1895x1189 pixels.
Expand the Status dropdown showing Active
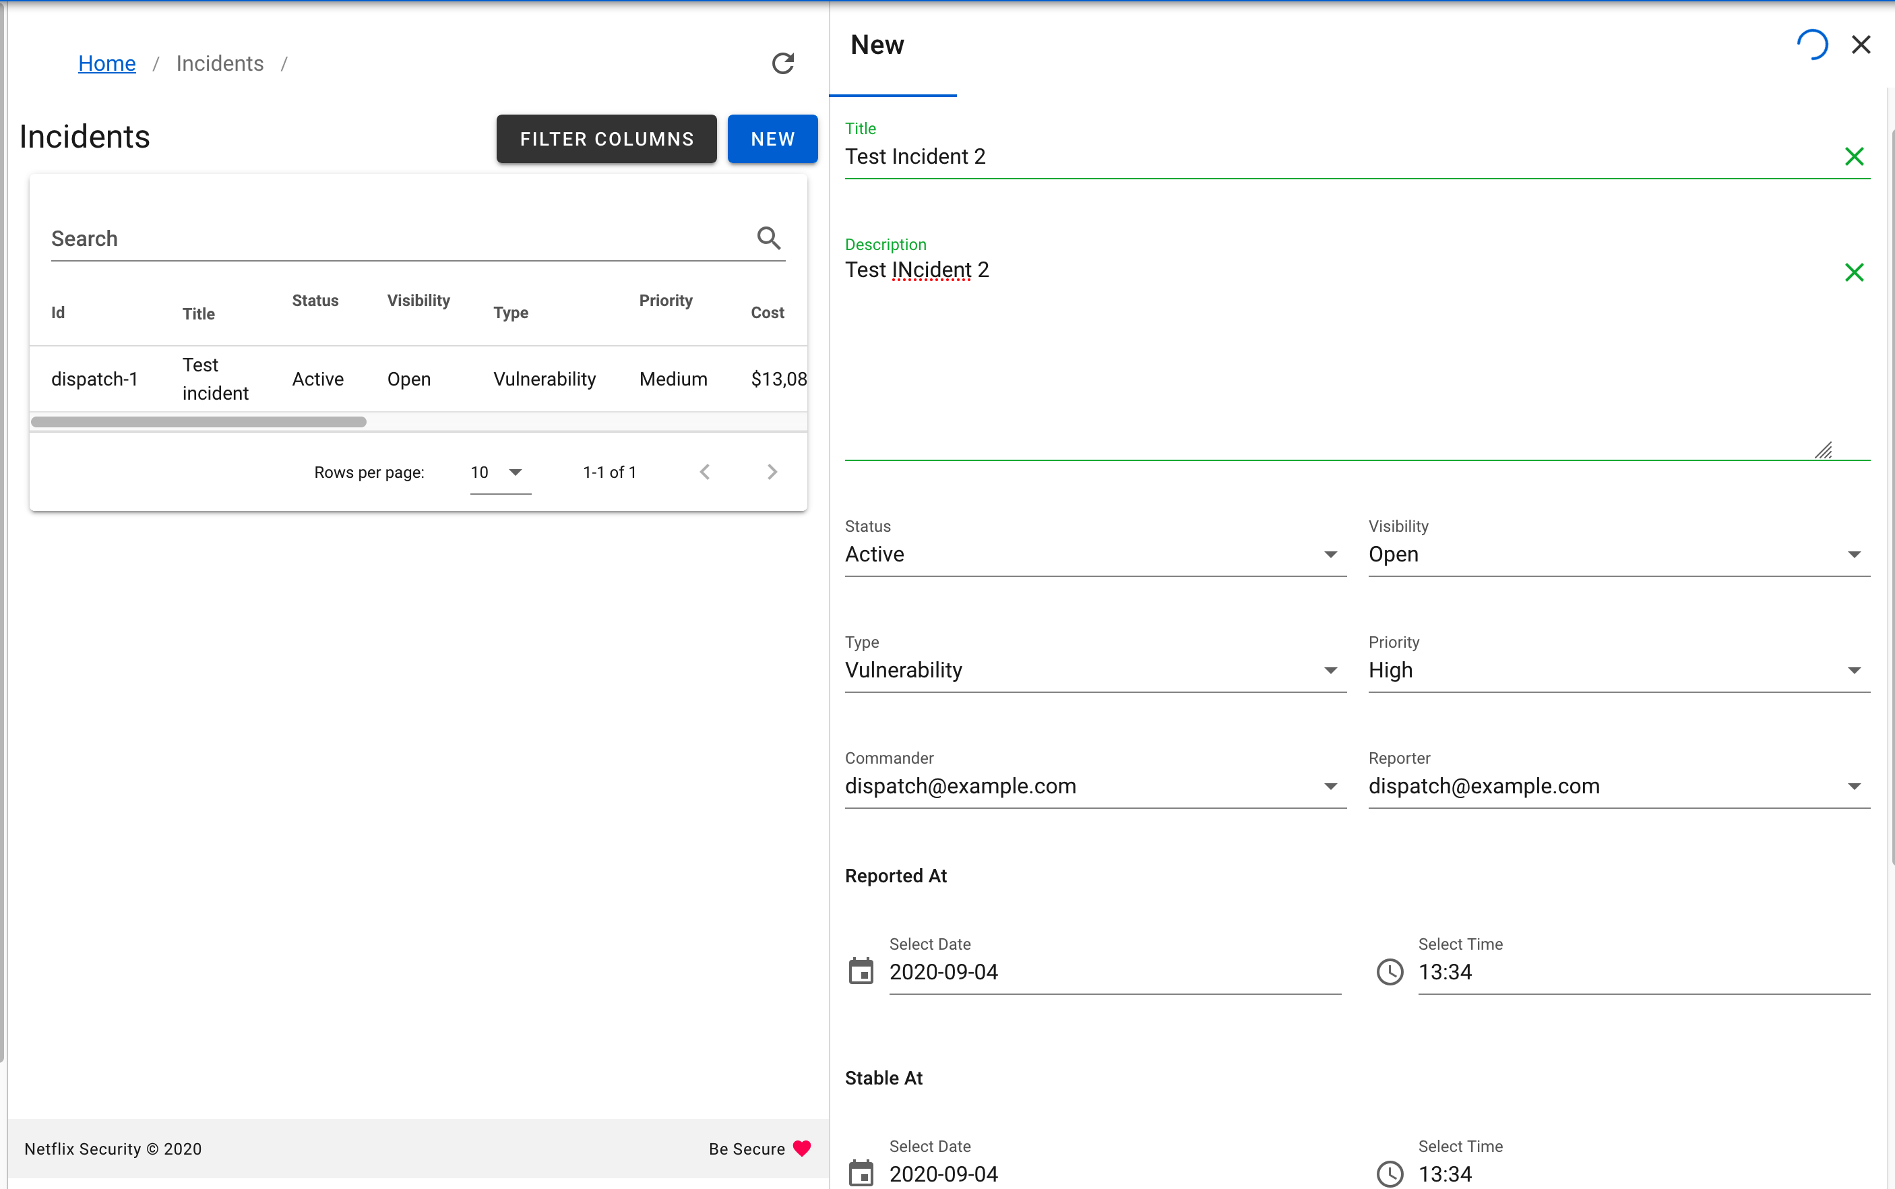tap(1330, 554)
